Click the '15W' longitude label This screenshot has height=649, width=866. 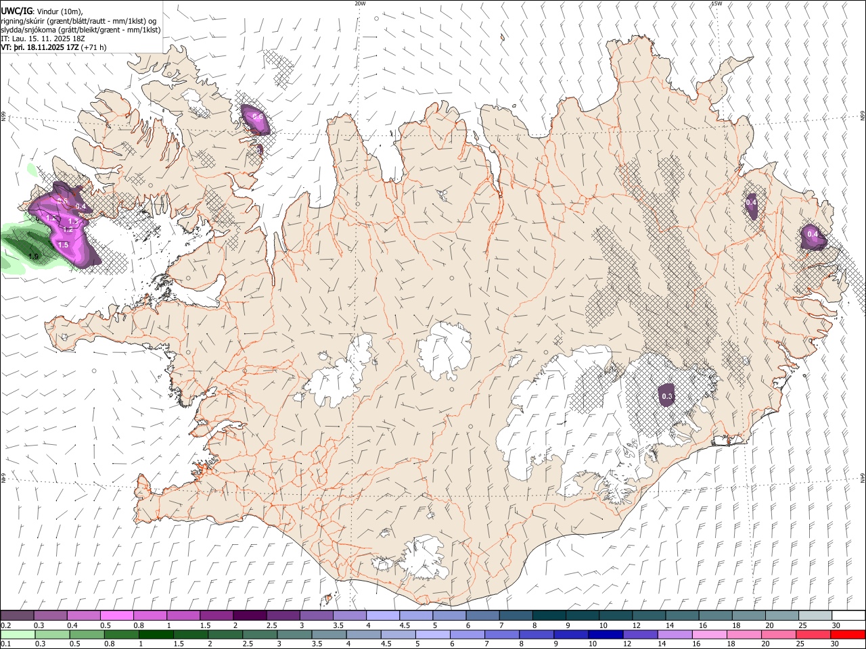716,3
